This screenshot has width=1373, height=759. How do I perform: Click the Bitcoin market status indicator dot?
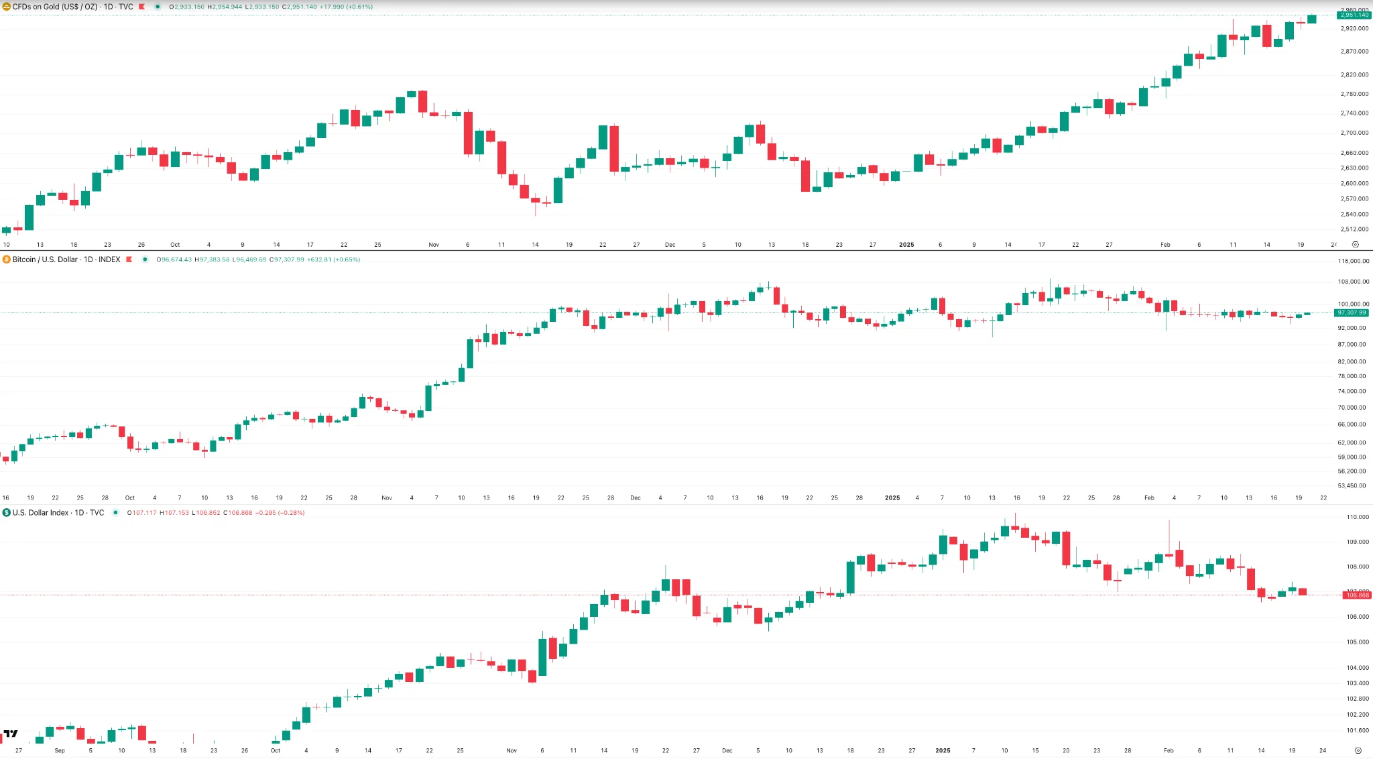(145, 259)
